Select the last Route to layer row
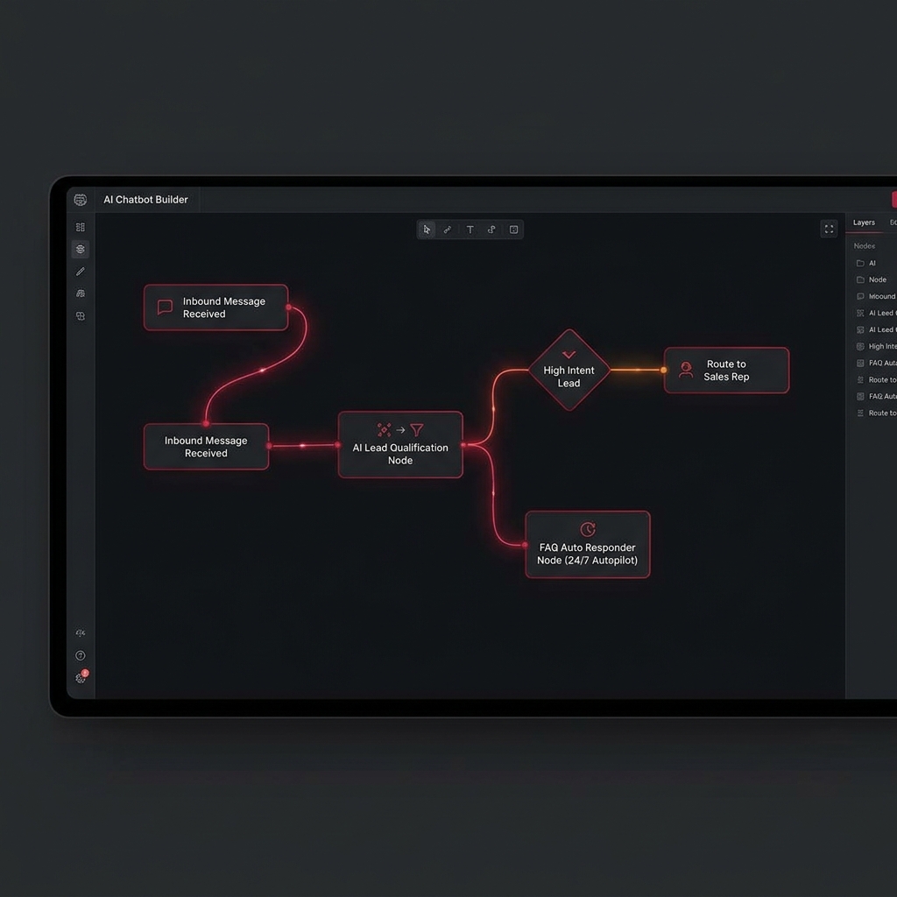This screenshot has width=897, height=897. [872, 413]
